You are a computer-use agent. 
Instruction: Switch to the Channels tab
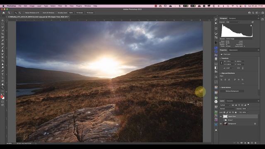point(230,101)
